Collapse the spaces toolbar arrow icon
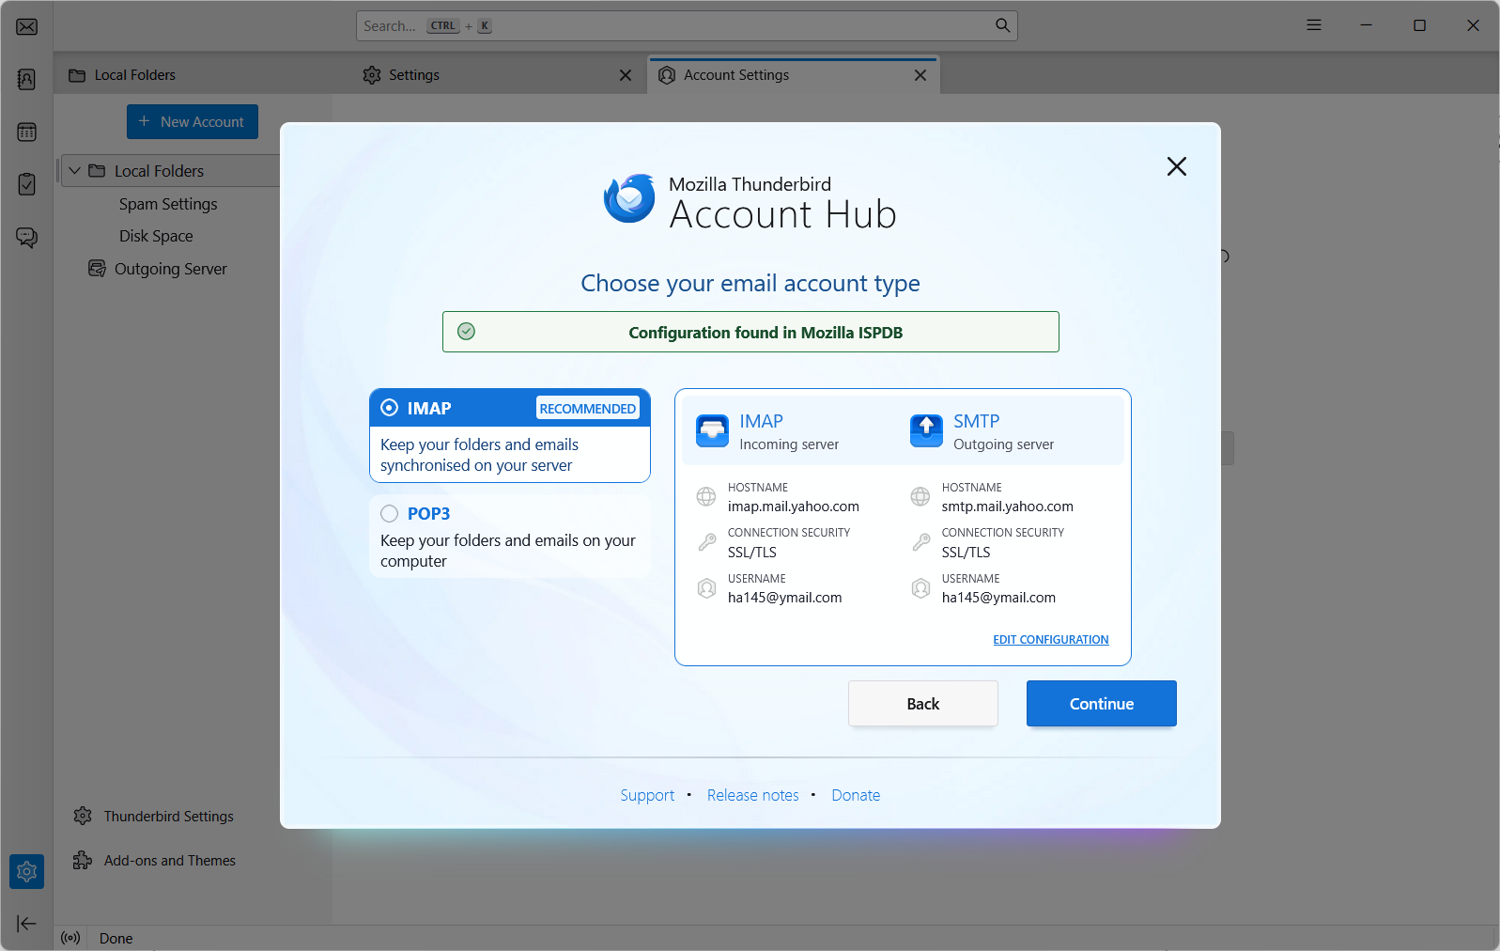Screen dimensions: 1500x951 click(27, 924)
